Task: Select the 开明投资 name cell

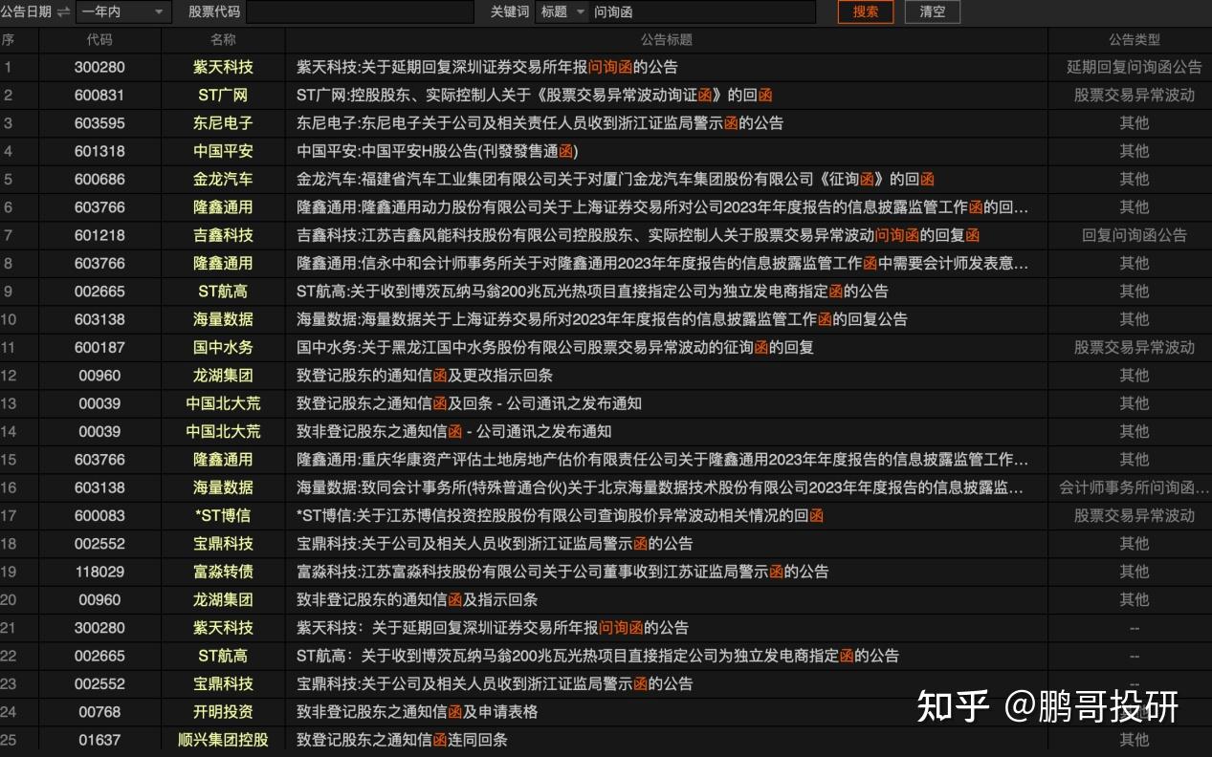Action: click(223, 711)
